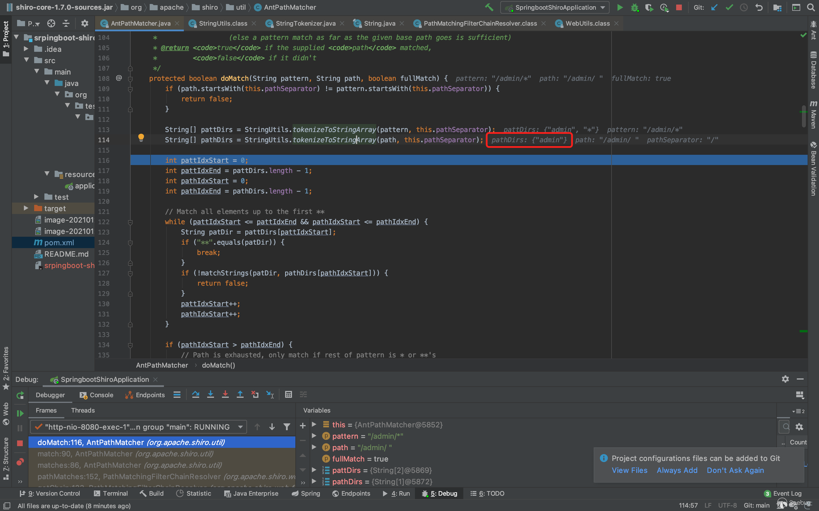Click the intention light bulb on line 114
This screenshot has width=819, height=511.
pos(141,137)
